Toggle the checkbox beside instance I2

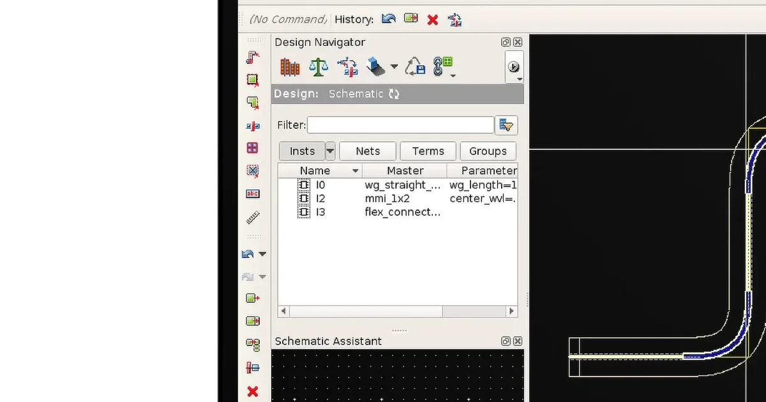click(303, 198)
